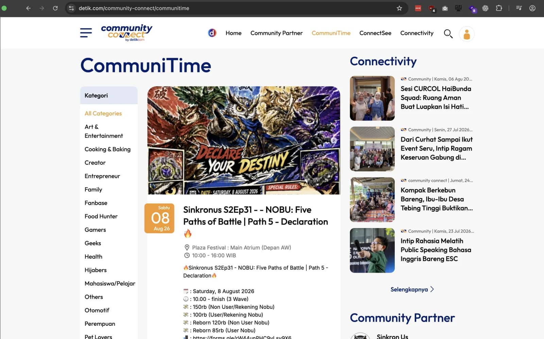Select the Otomotif category
Image resolution: width=544 pixels, height=339 pixels.
click(97, 310)
